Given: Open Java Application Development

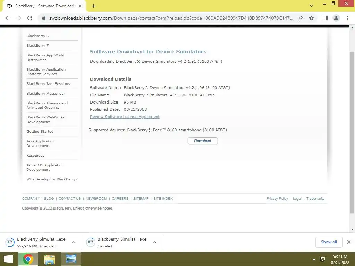Looking at the screenshot, I should [x=41, y=143].
